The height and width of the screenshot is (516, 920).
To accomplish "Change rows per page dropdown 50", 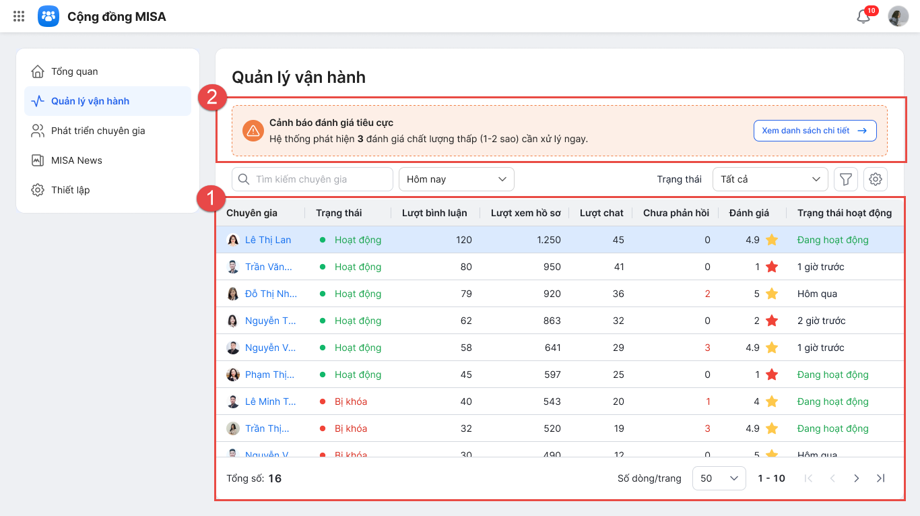I will [x=719, y=478].
